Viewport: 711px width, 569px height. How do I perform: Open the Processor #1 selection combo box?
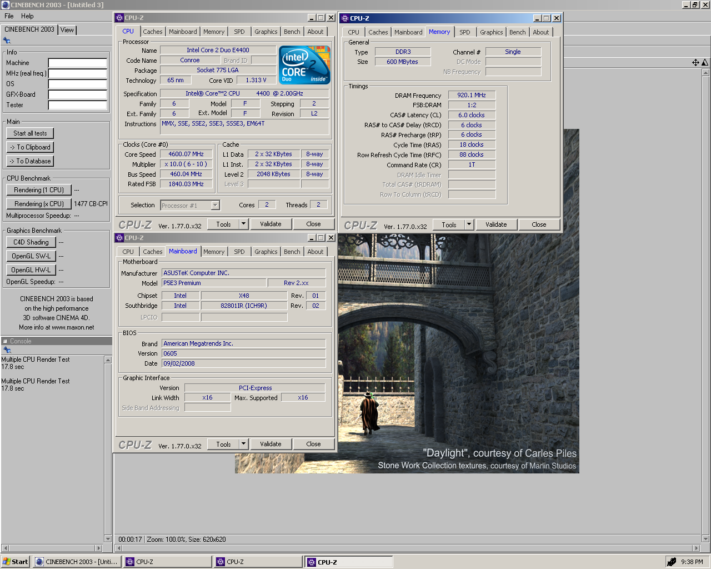tap(190, 206)
